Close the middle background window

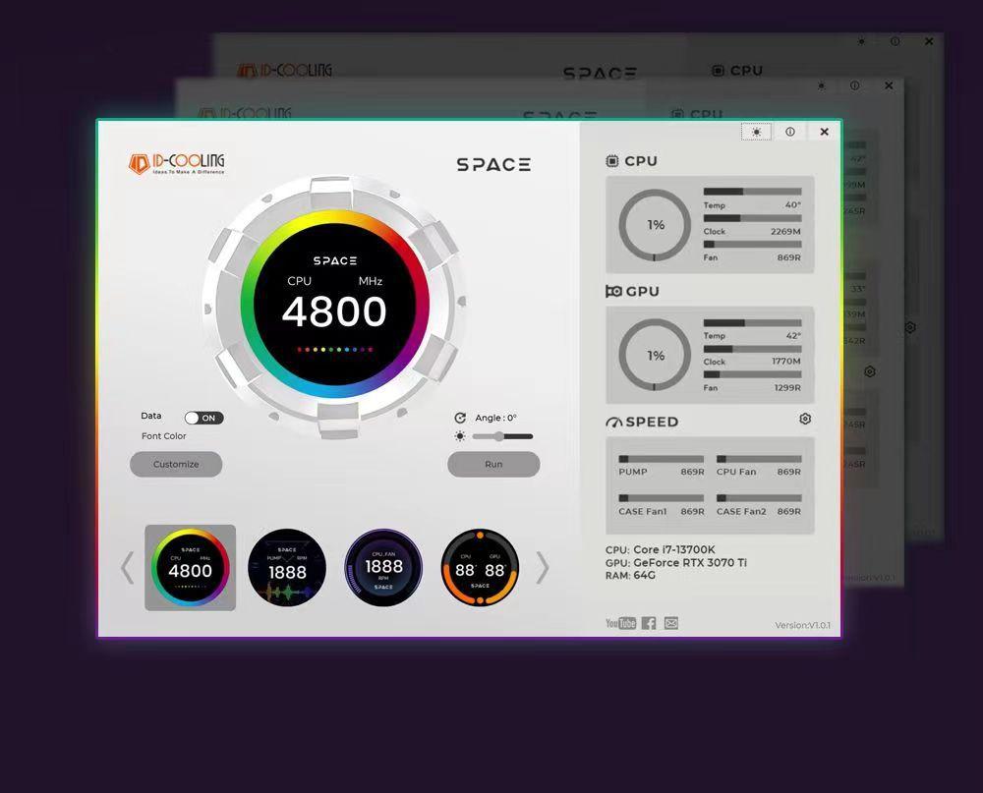[889, 85]
